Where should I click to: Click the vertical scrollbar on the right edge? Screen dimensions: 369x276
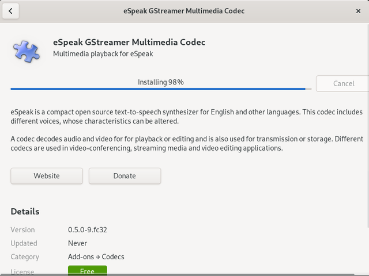tap(368, 125)
